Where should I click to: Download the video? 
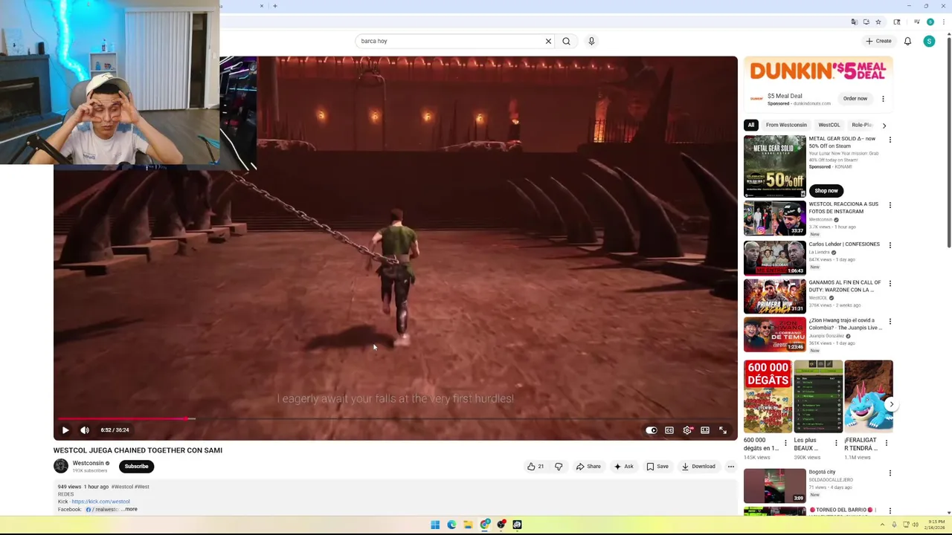click(698, 467)
